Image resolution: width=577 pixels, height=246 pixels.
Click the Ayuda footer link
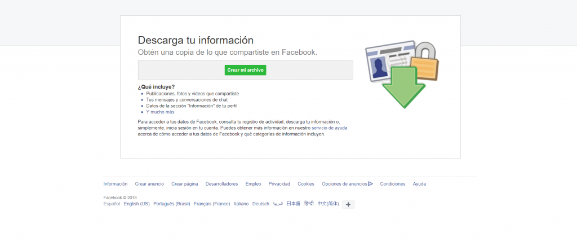click(x=419, y=184)
